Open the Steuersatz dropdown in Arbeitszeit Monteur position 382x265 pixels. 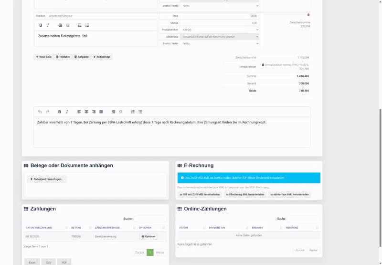click(x=220, y=37)
